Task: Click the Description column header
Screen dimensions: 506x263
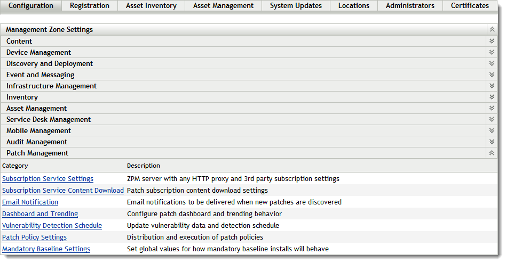Action: point(143,166)
